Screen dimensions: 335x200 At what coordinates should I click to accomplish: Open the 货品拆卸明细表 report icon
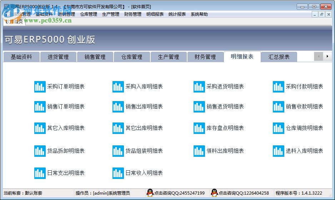pos(40,151)
